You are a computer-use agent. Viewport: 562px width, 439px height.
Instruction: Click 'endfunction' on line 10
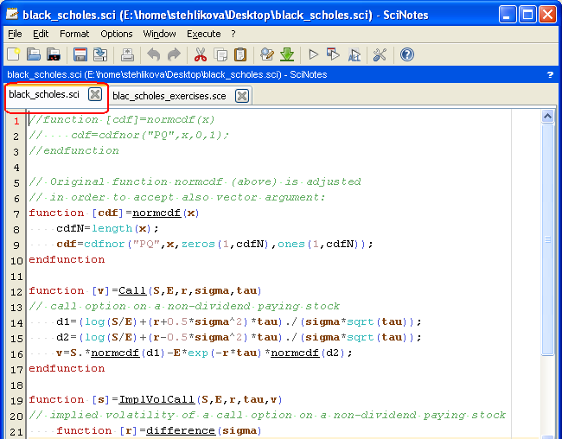[67, 259]
